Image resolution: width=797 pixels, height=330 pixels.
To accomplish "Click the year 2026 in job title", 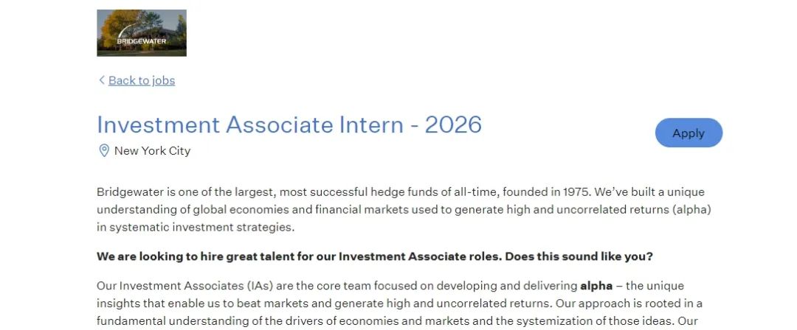I will coord(453,124).
